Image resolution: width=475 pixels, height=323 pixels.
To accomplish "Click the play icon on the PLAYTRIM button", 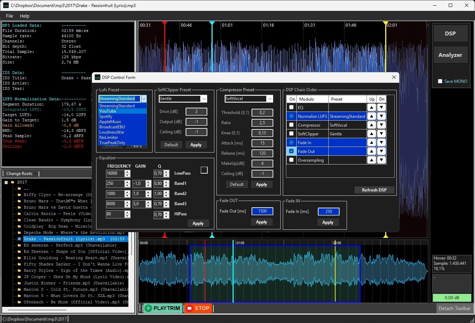I will tap(148, 308).
